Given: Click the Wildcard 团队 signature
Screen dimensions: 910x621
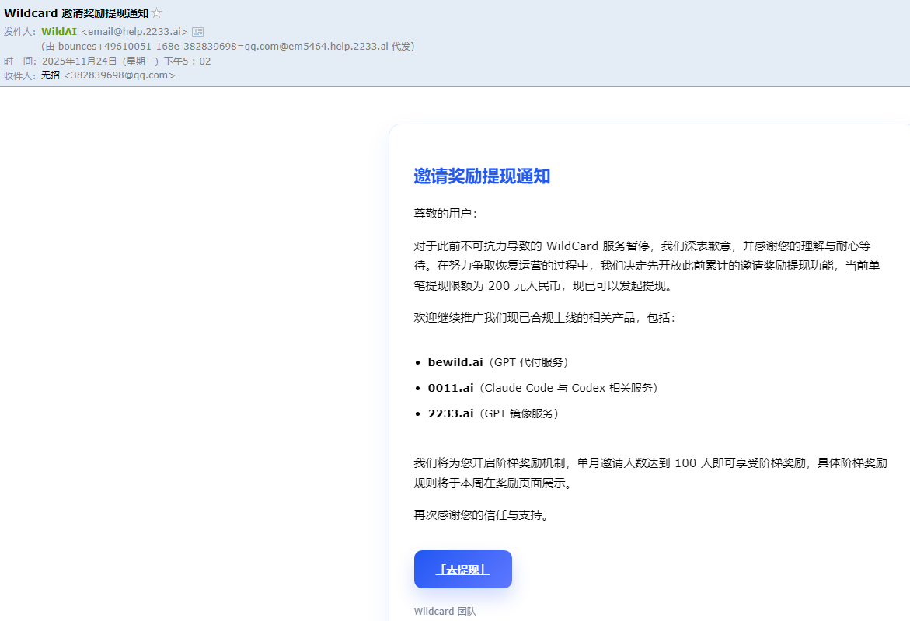Looking at the screenshot, I should 445,612.
